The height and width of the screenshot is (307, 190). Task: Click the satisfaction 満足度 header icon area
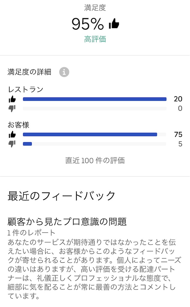coord(95,8)
